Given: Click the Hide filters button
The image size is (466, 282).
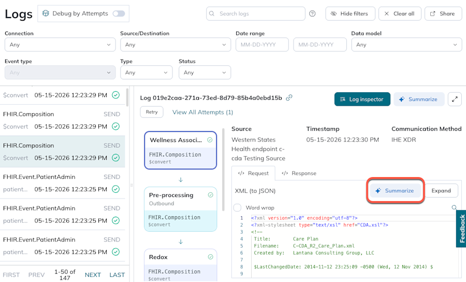Looking at the screenshot, I should pyautogui.click(x=350, y=13).
